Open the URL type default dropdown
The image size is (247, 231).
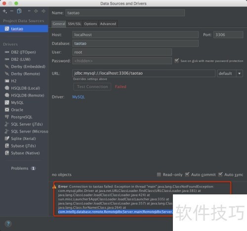230,73
